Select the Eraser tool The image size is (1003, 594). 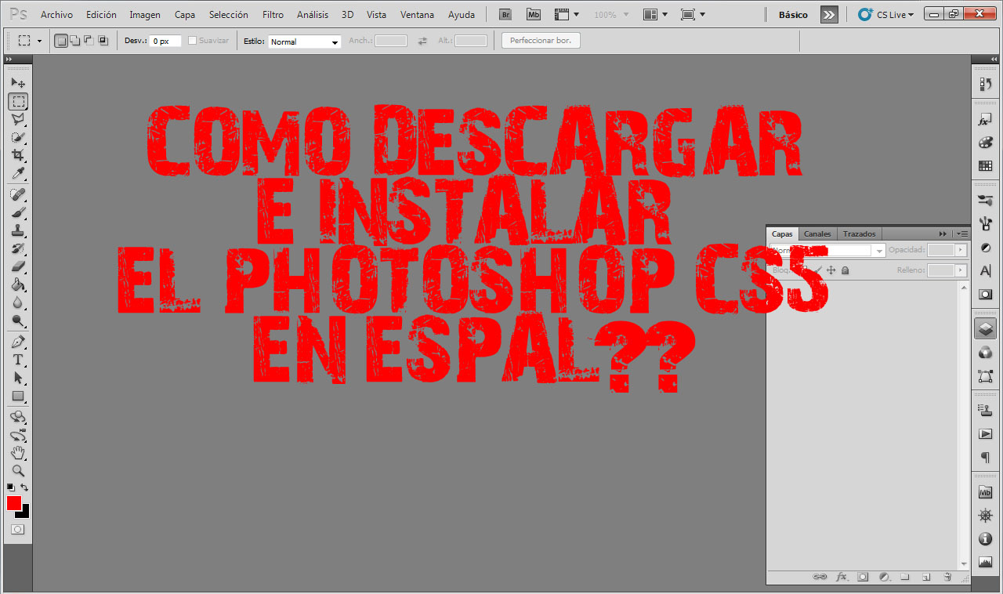tap(18, 266)
